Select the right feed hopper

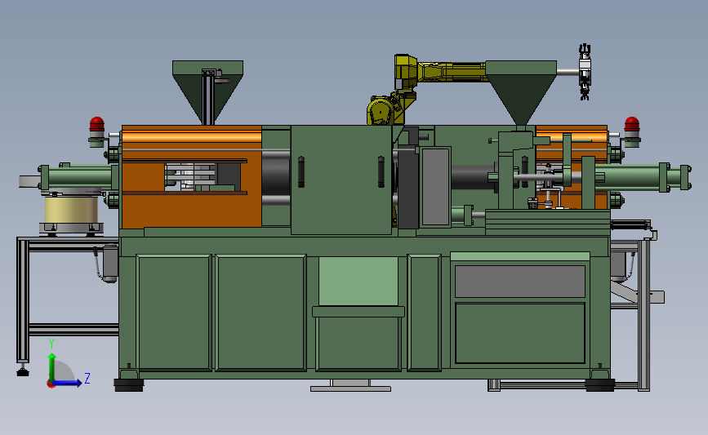tap(521, 92)
